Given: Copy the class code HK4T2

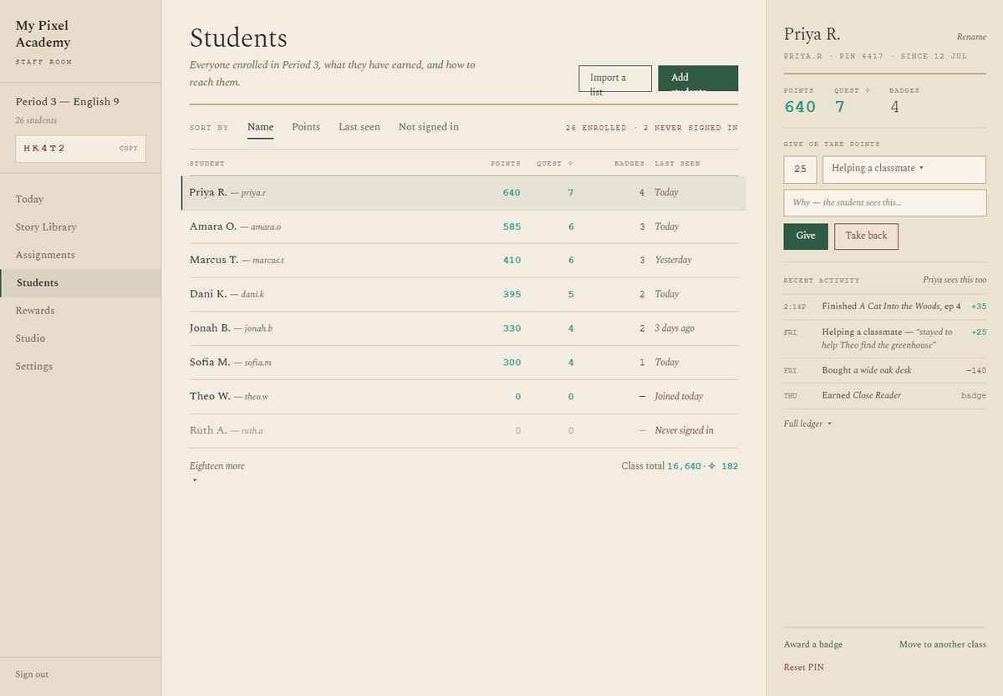Looking at the screenshot, I should pos(128,149).
